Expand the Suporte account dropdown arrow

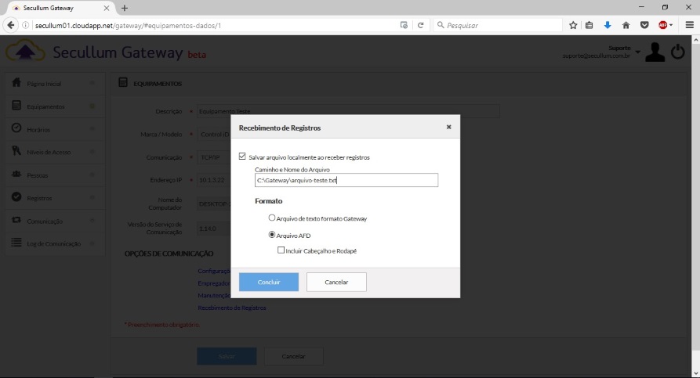pos(637,52)
